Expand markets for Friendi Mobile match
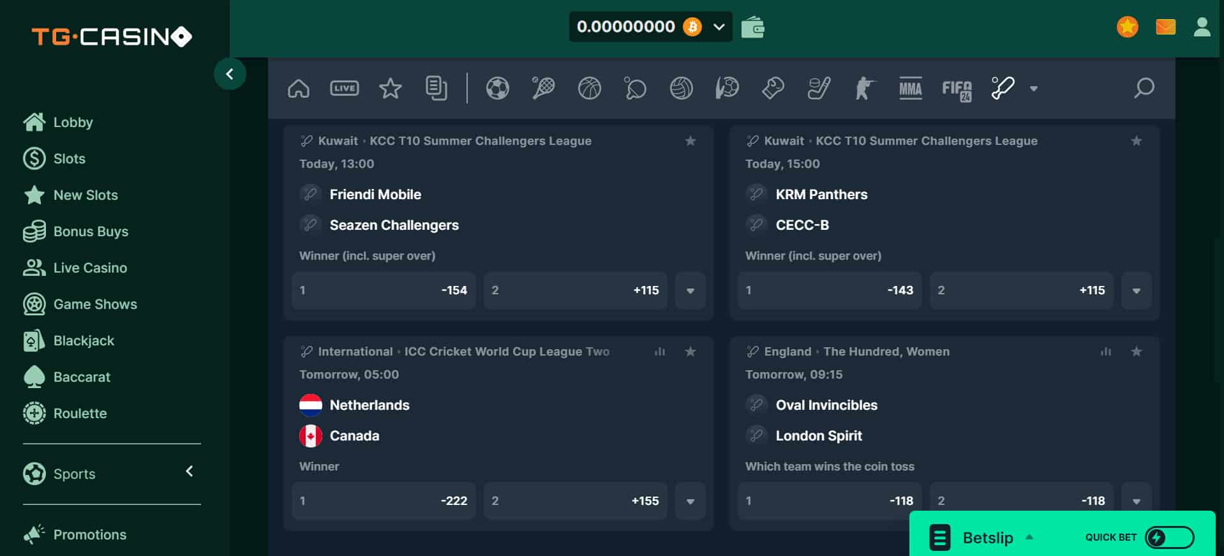1224x556 pixels. (x=690, y=290)
